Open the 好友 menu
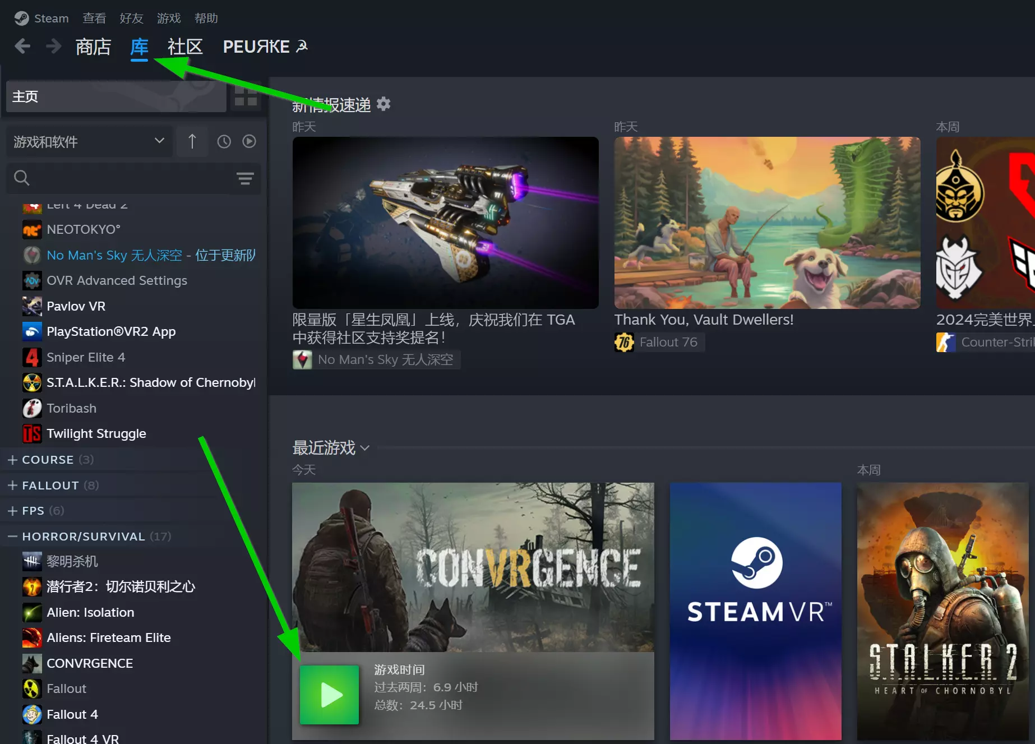This screenshot has width=1035, height=744. pos(131,19)
